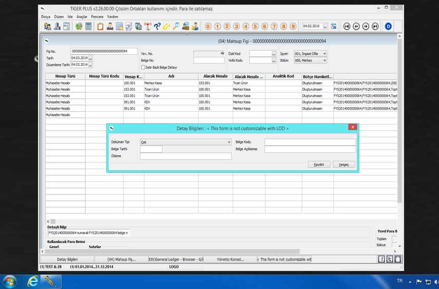This screenshot has height=289, width=439.
Task: Toggle Satır Bazlı Belge Detayı checkbox
Action: (x=143, y=67)
